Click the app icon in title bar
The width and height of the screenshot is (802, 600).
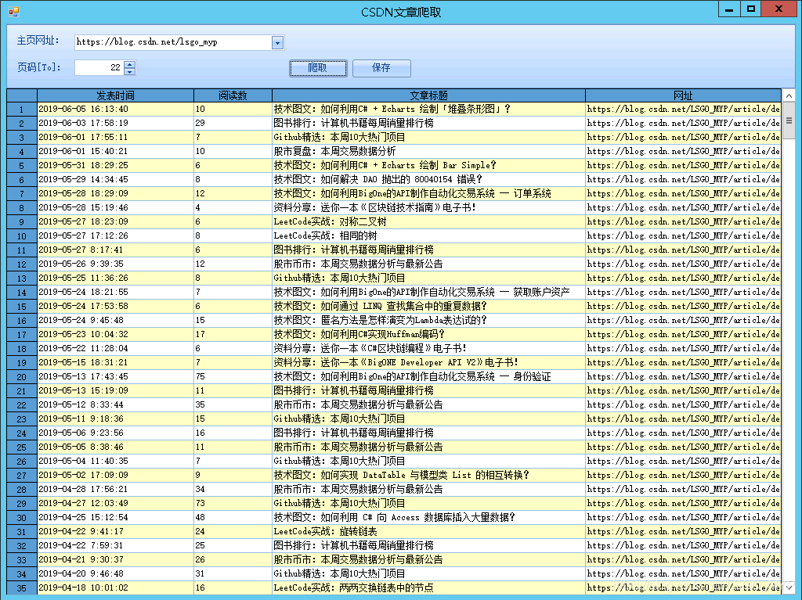(x=14, y=11)
